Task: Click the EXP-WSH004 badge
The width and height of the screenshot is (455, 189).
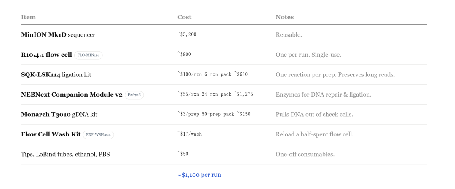Action: [x=98, y=134]
